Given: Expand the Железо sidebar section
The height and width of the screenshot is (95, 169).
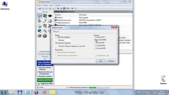Looking at the screenshot, I should [45, 12].
